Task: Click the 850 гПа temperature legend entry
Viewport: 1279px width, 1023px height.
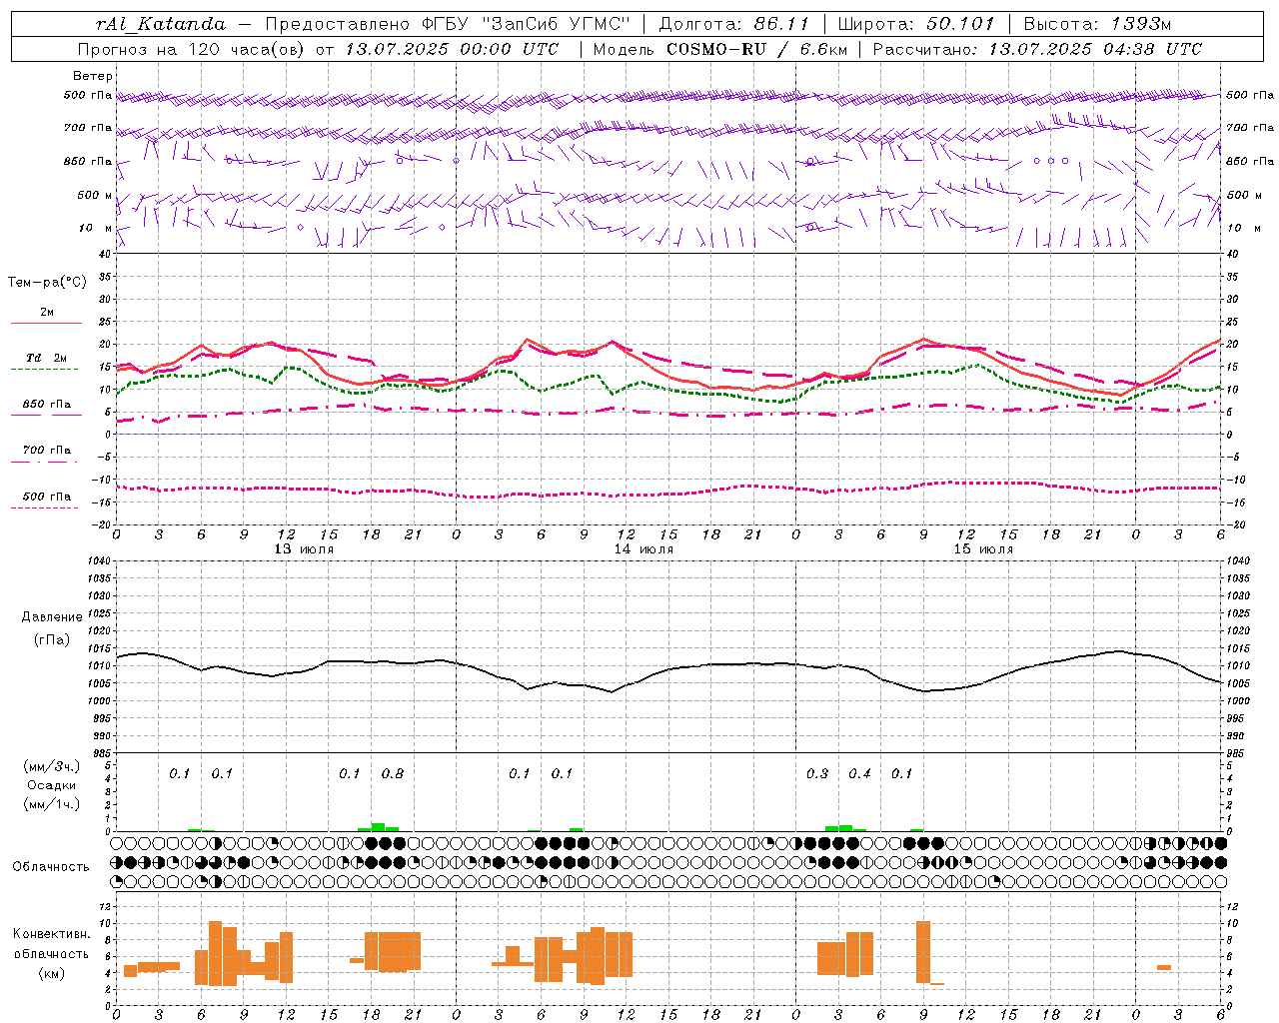Action: point(47,405)
